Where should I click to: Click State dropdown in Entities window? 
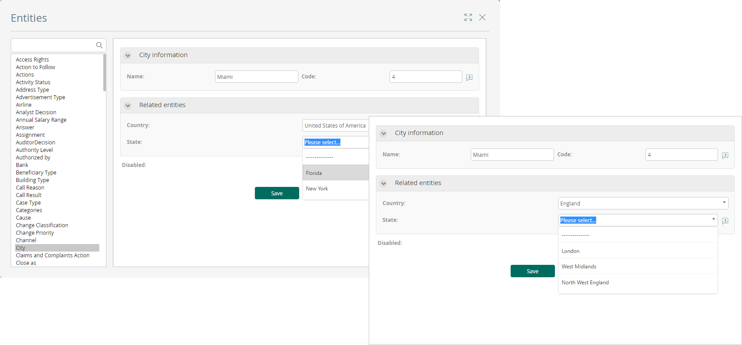click(336, 142)
